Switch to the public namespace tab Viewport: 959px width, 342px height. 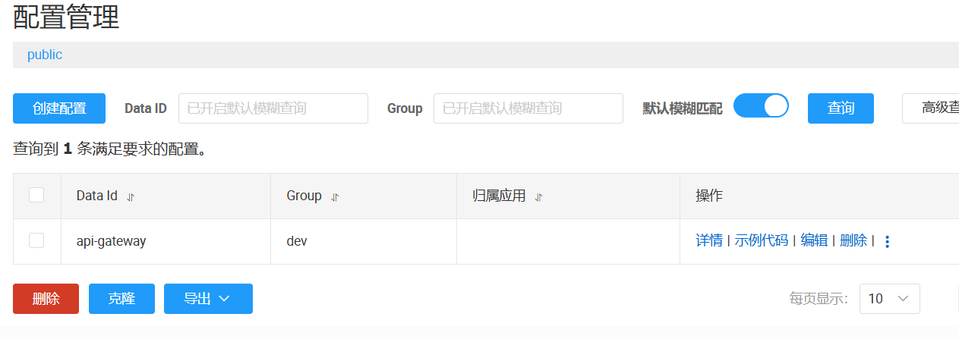click(45, 55)
